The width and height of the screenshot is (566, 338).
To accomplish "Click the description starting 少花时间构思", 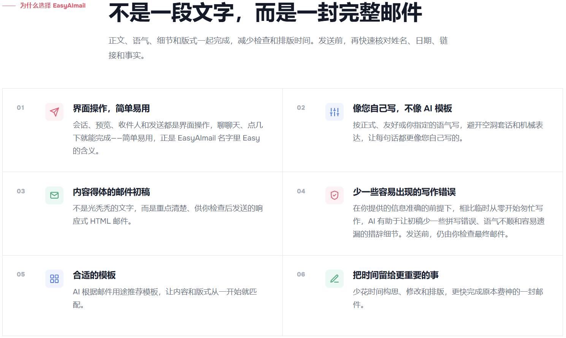I will pos(448,298).
